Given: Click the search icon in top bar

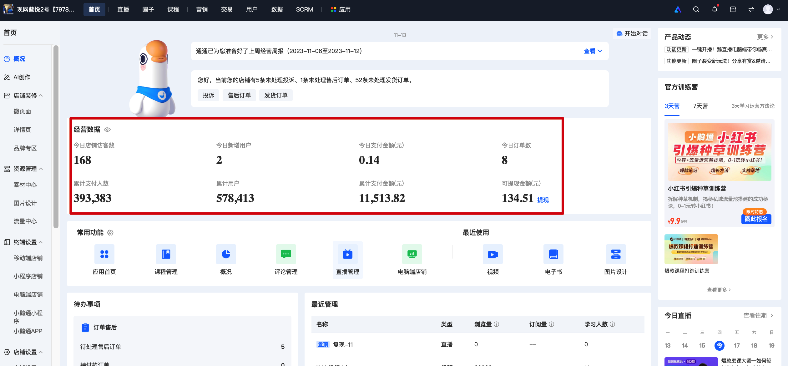Looking at the screenshot, I should [696, 9].
